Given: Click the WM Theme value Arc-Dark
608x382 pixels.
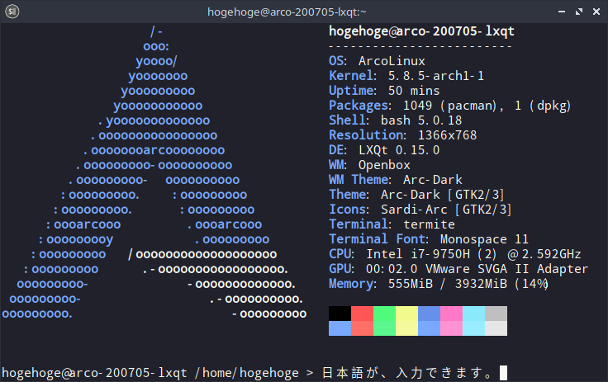Looking at the screenshot, I should point(432,179).
